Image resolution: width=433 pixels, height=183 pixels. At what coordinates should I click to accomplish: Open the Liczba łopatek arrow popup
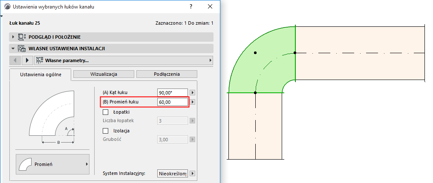pyautogui.click(x=193, y=121)
